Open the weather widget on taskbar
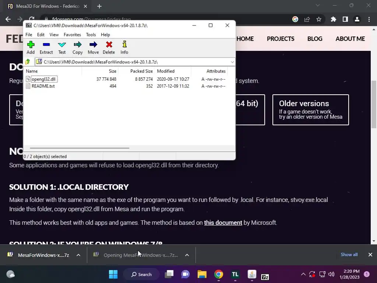377x283 pixels. 10,274
